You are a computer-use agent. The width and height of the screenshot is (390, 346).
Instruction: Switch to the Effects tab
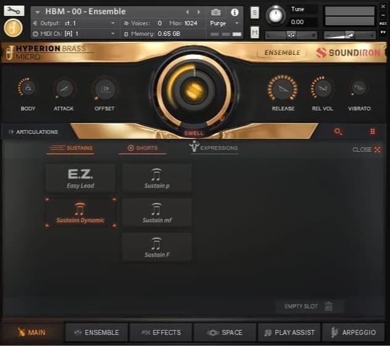tap(161, 332)
